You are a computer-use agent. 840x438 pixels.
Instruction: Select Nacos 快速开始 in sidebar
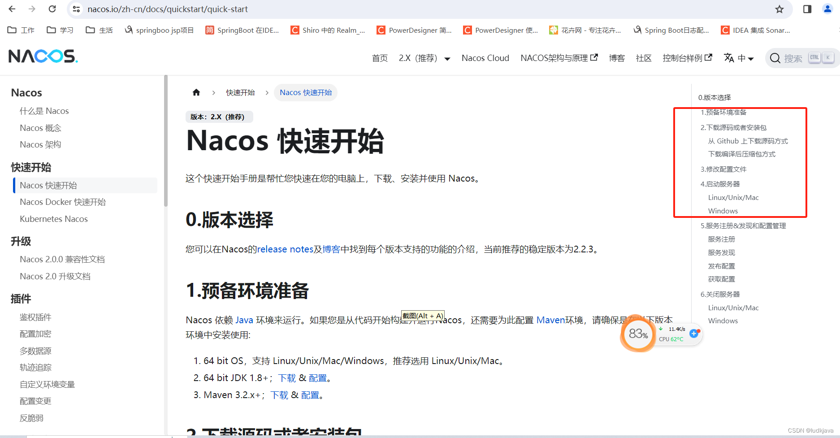tap(85, 185)
